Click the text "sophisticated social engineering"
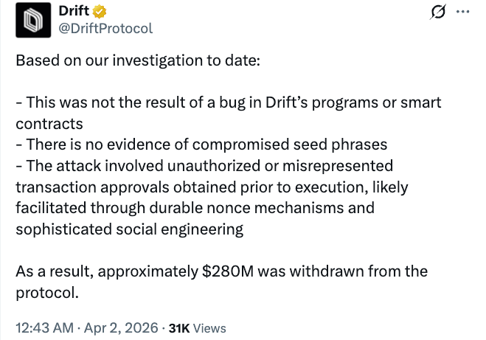This screenshot has height=340, width=486. click(130, 229)
